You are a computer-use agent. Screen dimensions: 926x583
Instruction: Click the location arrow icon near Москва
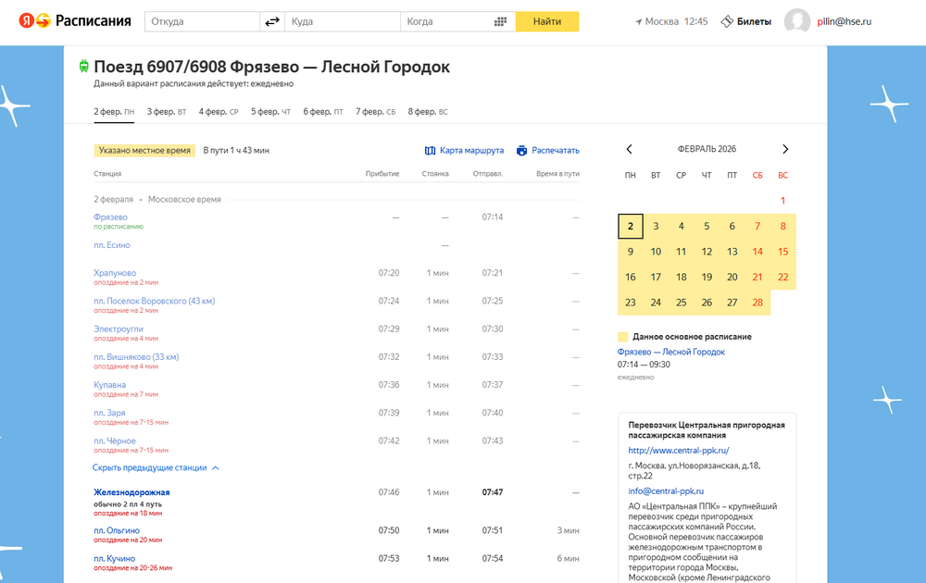coord(639,21)
